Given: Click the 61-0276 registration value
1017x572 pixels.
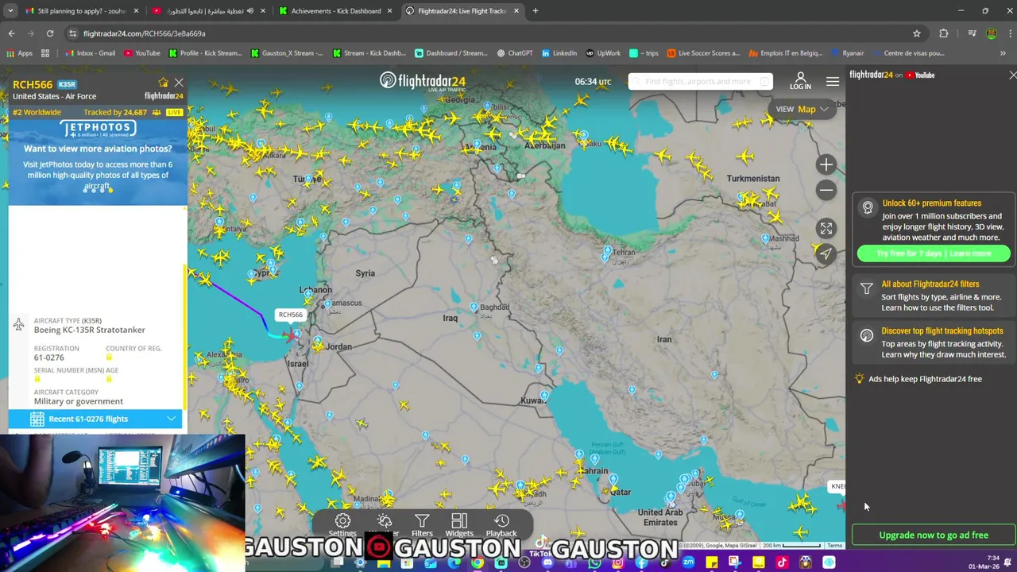Looking at the screenshot, I should [49, 357].
